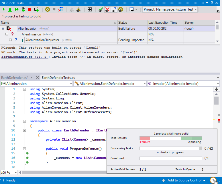Open the document tab list dropdown arrow
Screen dimensions: 222x184
pyautogui.click(x=218, y=78)
